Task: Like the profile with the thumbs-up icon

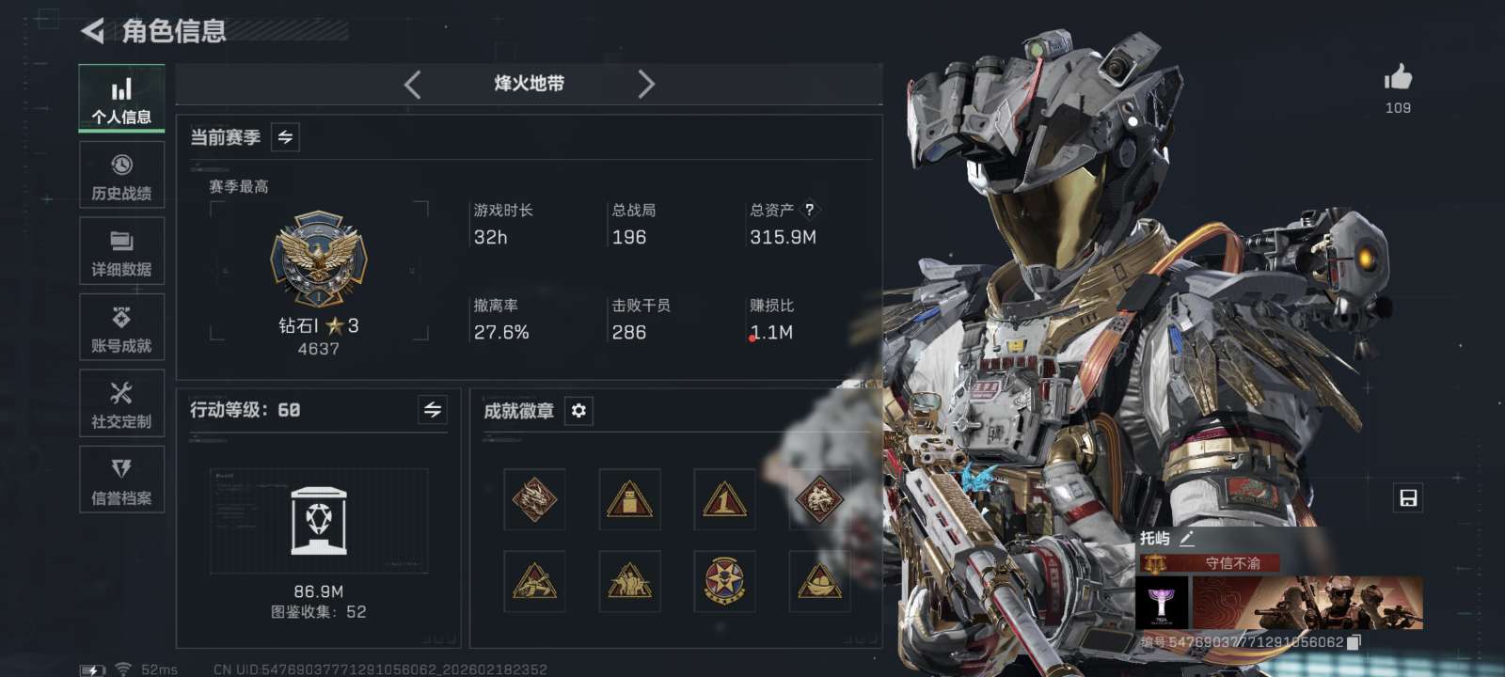Action: 1398,77
